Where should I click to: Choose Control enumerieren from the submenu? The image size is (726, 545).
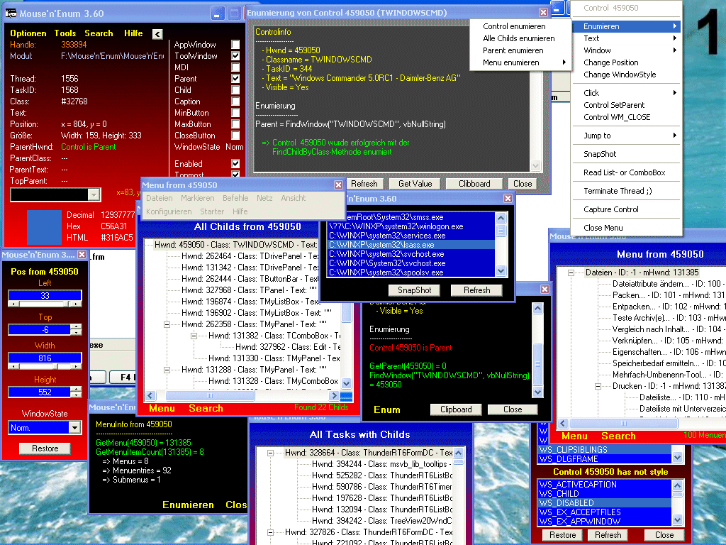pos(513,26)
